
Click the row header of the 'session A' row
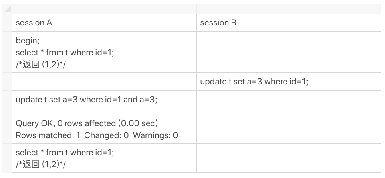click(7, 23)
